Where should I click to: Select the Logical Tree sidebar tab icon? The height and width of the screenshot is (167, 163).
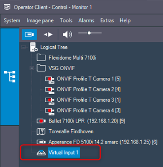tap(10, 77)
